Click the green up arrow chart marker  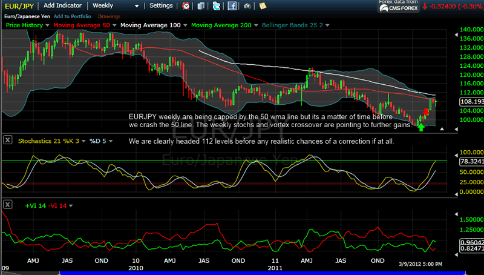pos(421,127)
